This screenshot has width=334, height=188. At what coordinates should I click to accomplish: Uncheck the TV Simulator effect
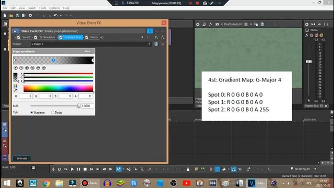point(35,37)
